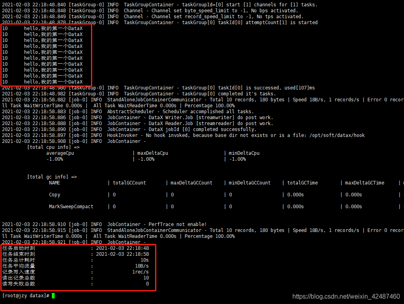Click totalGCTime 0.000s in Copy row
The width and height of the screenshot is (404, 304).
(x=296, y=195)
